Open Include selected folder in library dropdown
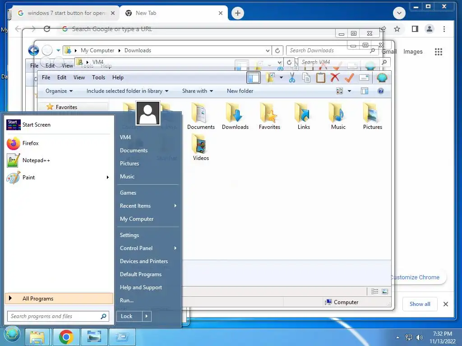 tap(127, 91)
